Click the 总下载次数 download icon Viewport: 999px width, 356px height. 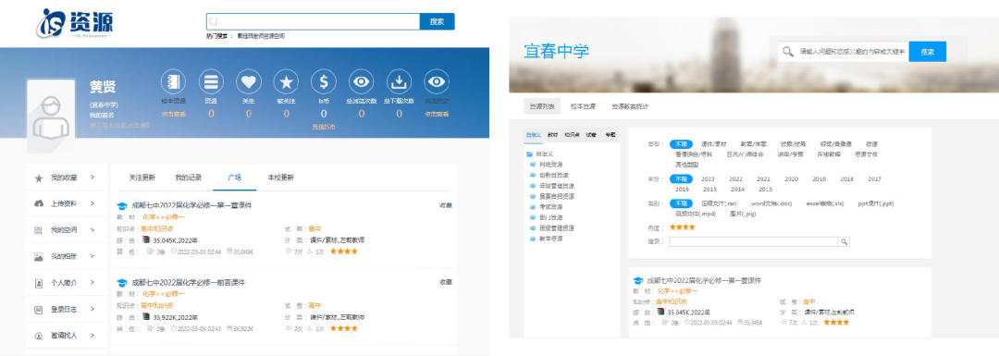tap(399, 81)
